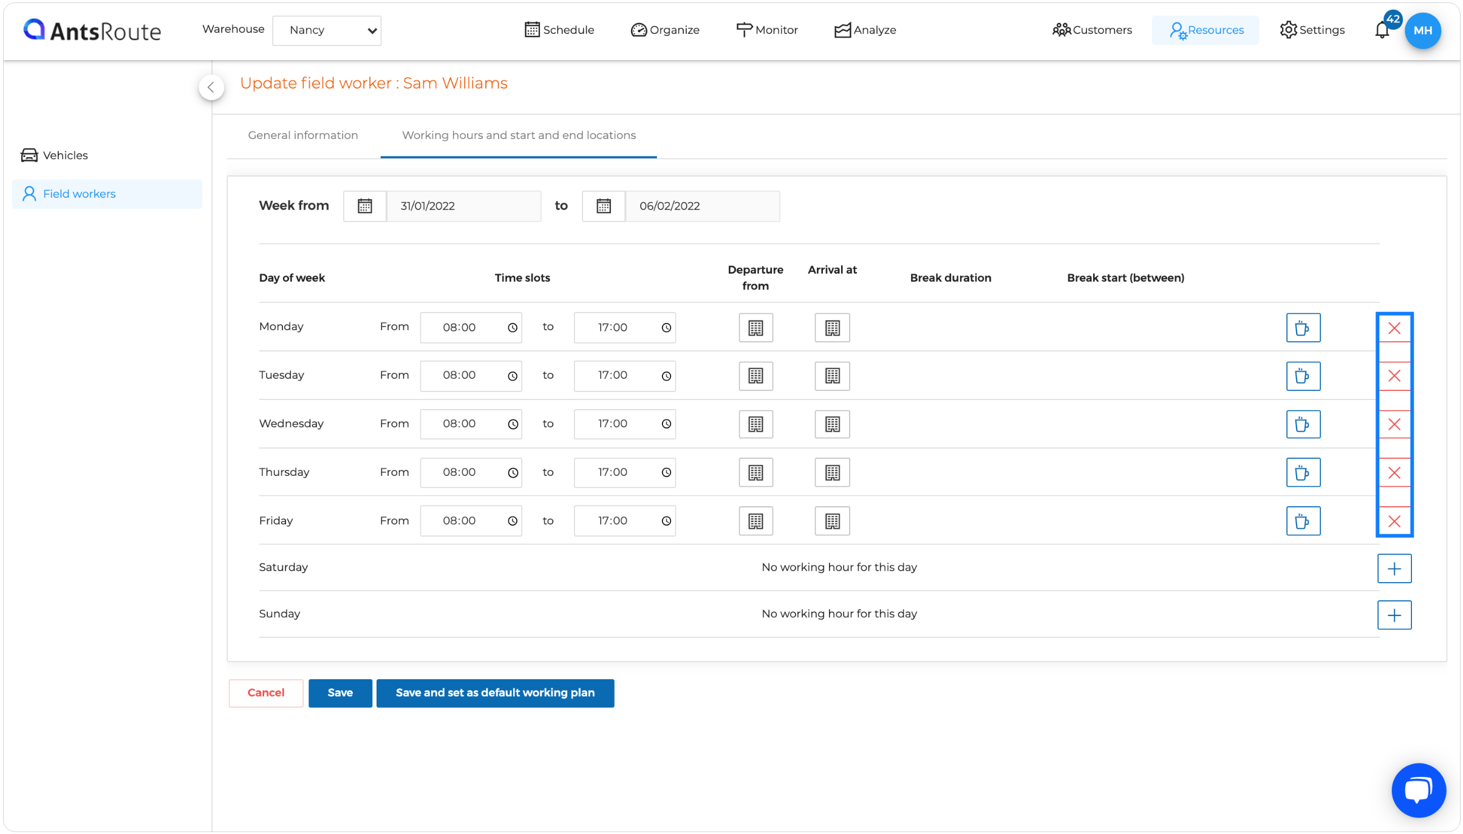Open Wednesday departure location picker
Viewport: 1463px width, 834px height.
(x=755, y=424)
